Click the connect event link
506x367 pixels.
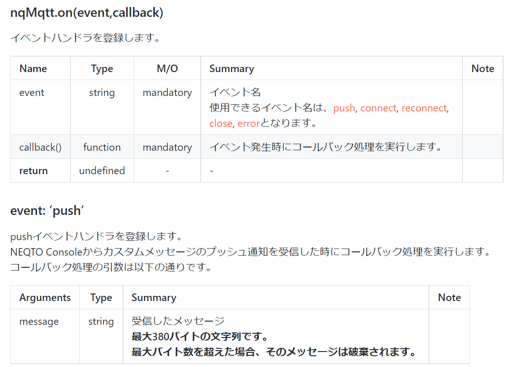click(378, 108)
